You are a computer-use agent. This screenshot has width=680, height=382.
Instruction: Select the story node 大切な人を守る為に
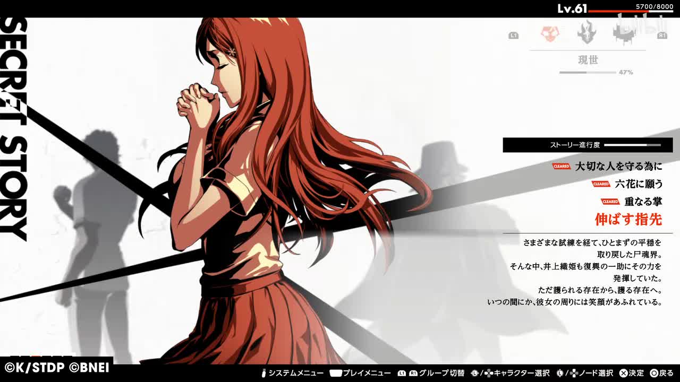[x=619, y=167]
